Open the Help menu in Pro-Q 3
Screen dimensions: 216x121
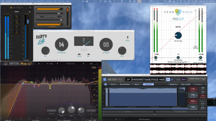pyautogui.click(x=91, y=64)
